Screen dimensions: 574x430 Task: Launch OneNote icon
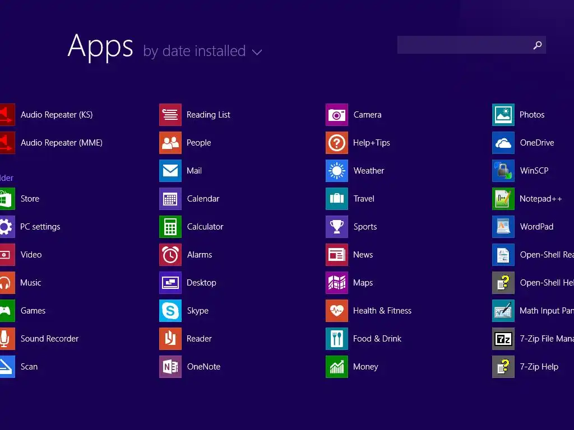tap(170, 366)
